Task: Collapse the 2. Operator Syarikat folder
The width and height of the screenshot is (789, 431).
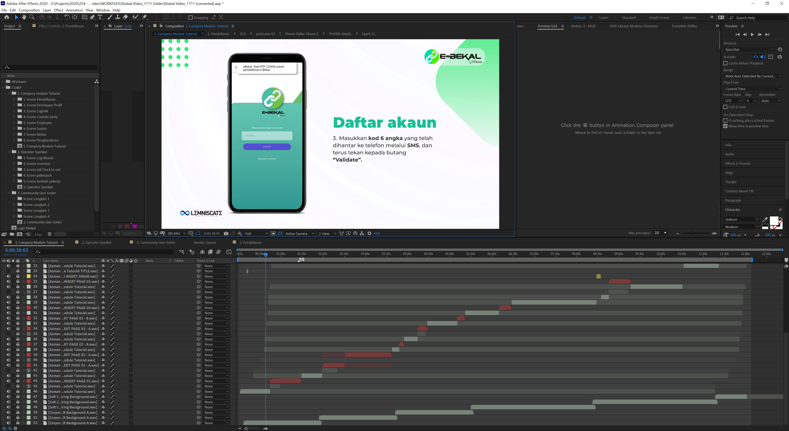Action: click(9, 152)
